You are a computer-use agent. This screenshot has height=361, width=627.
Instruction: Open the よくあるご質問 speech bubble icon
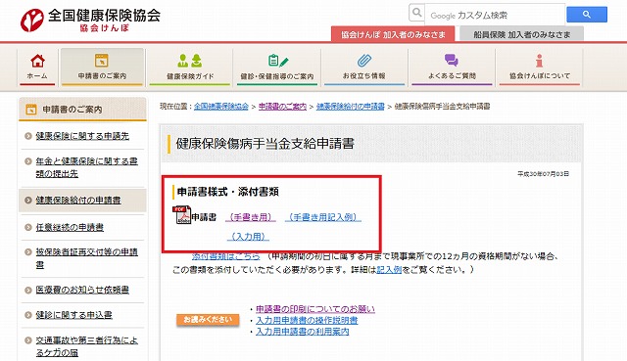click(452, 61)
